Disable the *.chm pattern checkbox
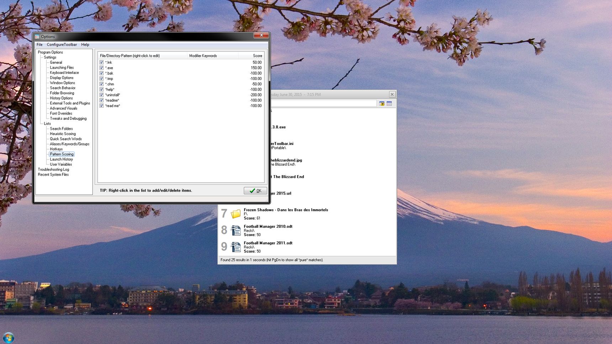Image resolution: width=612 pixels, height=344 pixels. click(101, 84)
